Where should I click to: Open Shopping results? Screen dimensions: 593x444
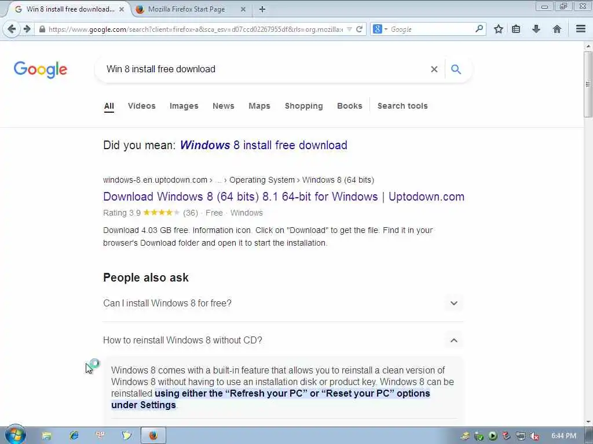point(303,106)
